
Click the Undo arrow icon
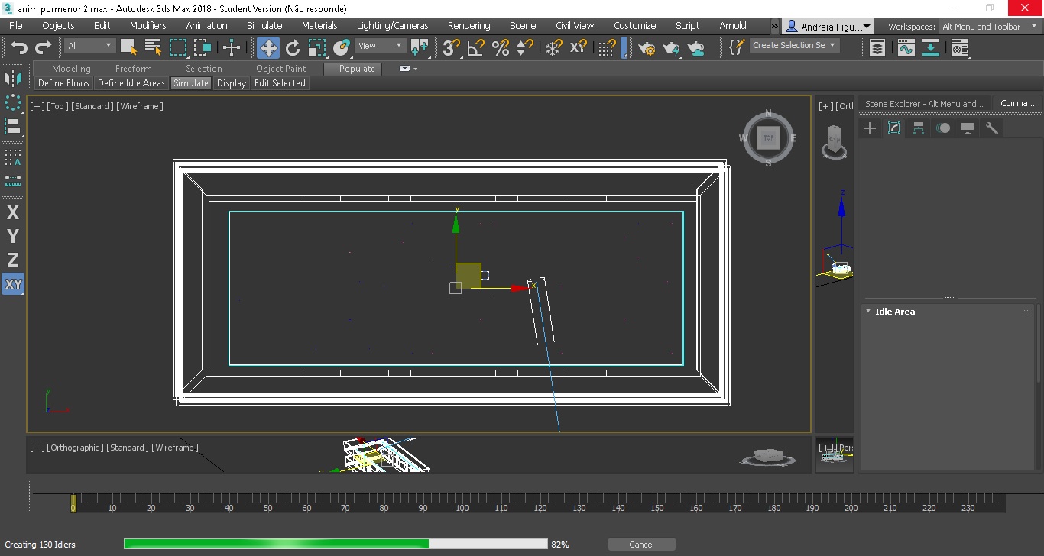[19, 47]
